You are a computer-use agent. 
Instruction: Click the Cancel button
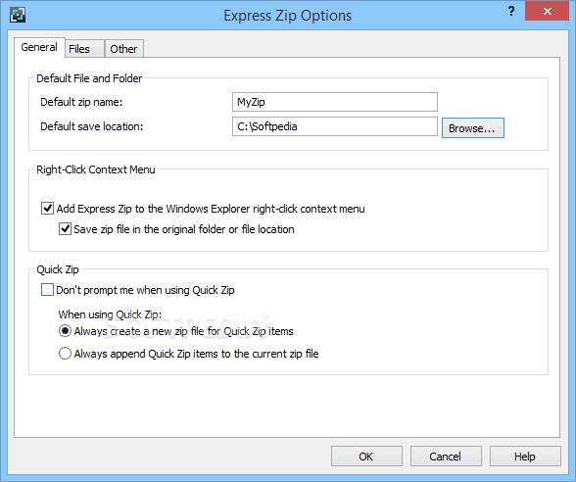coord(446,457)
